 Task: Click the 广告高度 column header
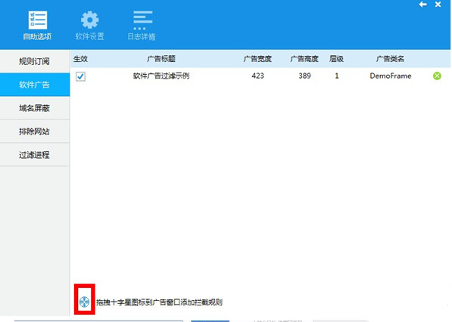pyautogui.click(x=304, y=59)
